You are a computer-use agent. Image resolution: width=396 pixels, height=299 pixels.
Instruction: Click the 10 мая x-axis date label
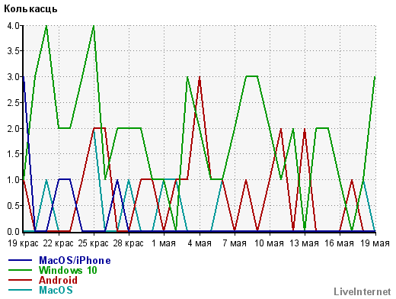(x=269, y=243)
